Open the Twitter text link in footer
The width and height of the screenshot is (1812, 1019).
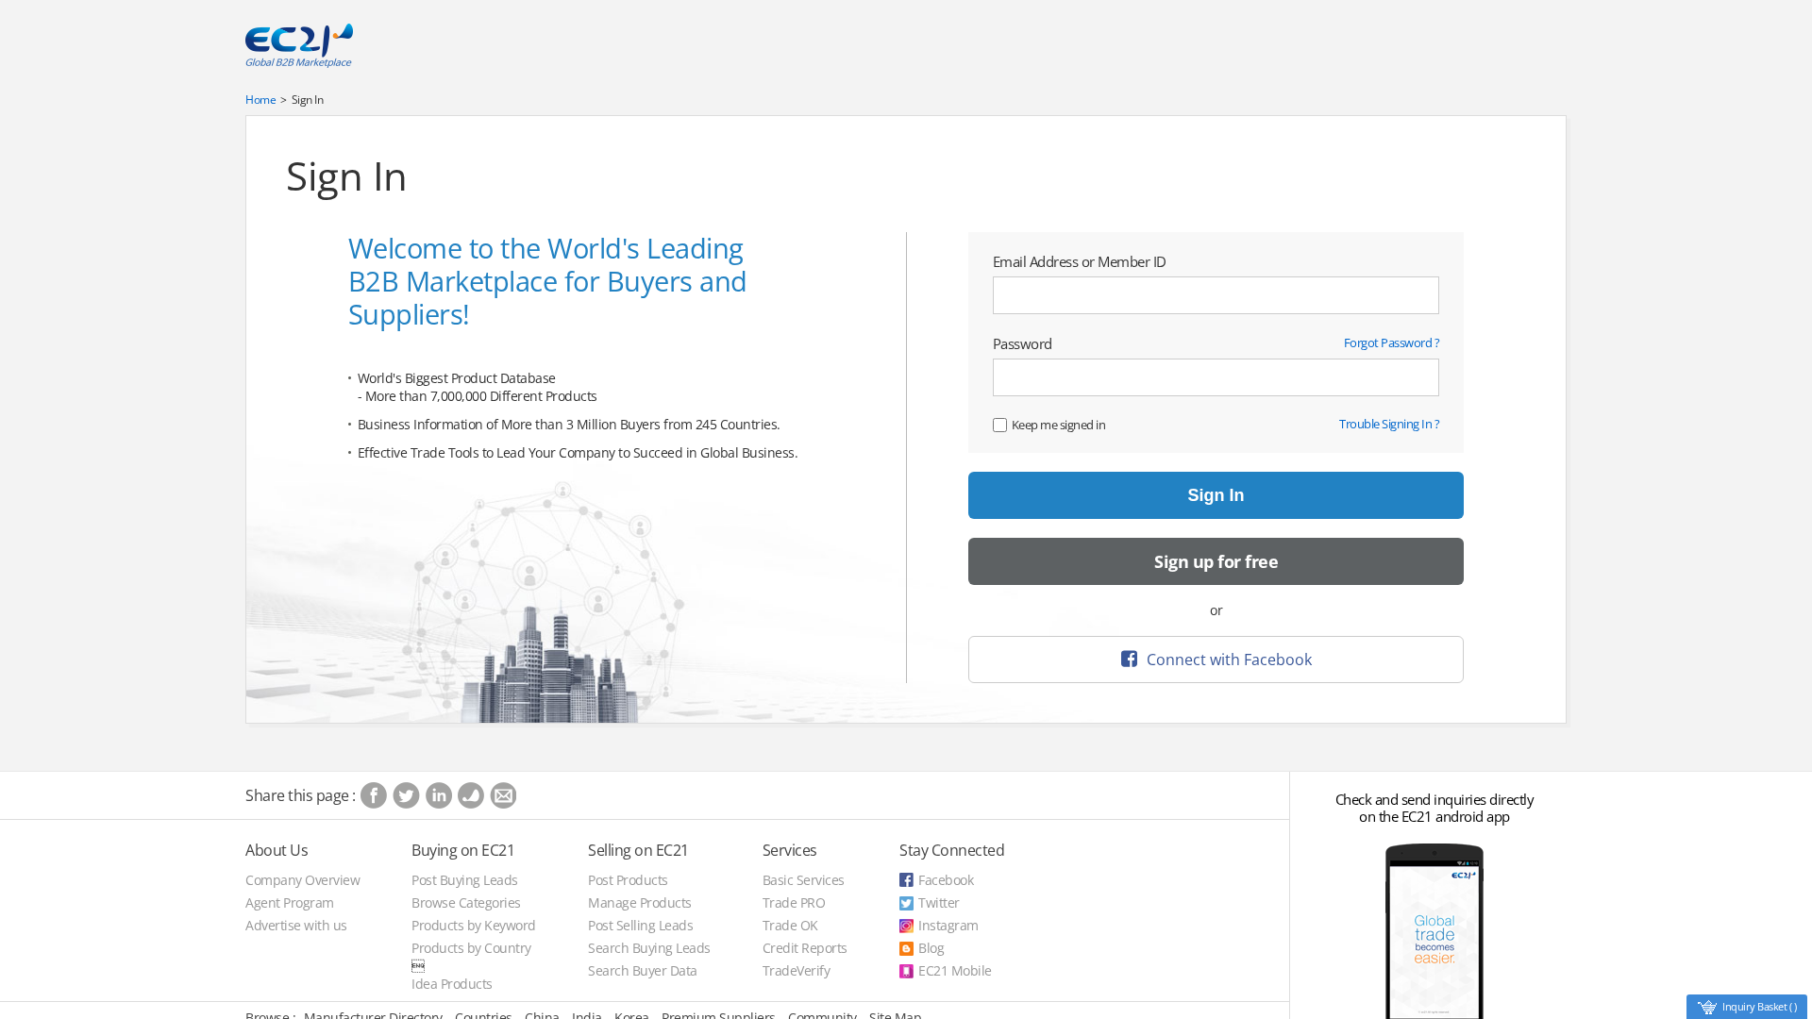click(x=938, y=903)
